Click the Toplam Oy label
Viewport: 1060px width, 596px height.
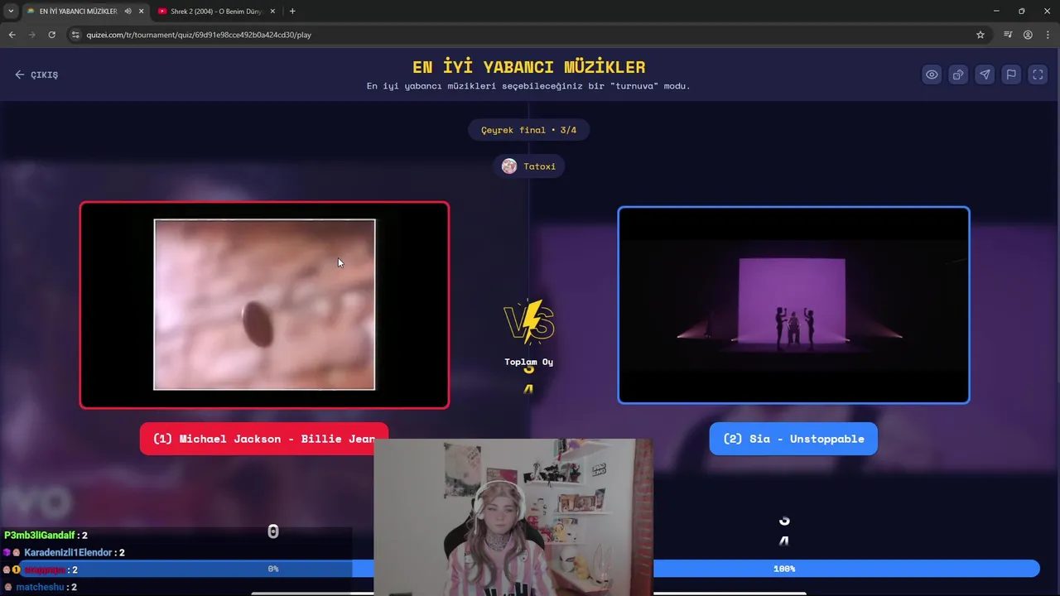click(x=529, y=362)
